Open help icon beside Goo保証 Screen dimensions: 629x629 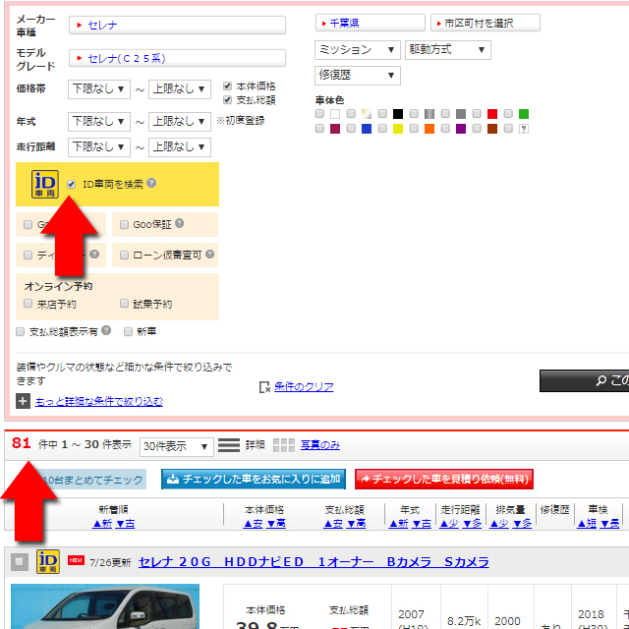coord(179,223)
